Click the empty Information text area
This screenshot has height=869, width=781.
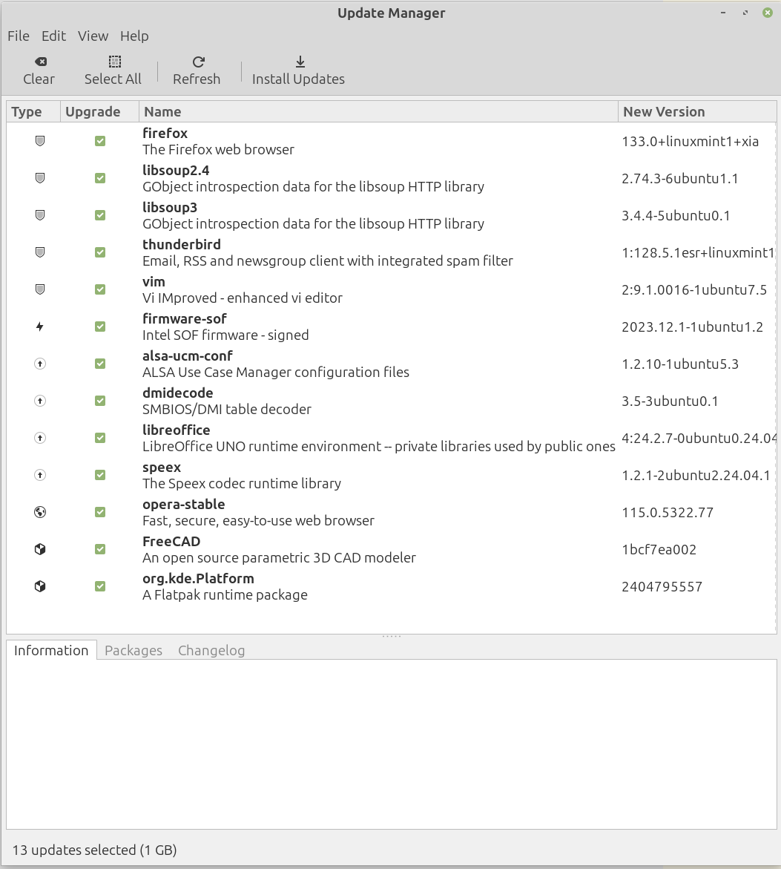pyautogui.click(x=391, y=744)
